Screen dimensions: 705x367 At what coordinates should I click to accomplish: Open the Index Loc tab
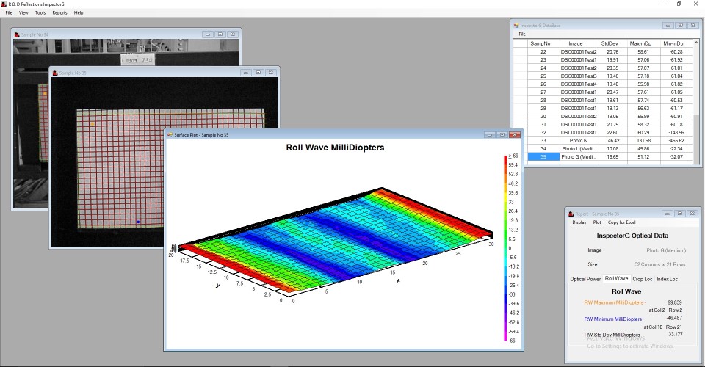point(668,279)
